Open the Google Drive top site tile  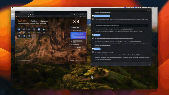coord(24,36)
